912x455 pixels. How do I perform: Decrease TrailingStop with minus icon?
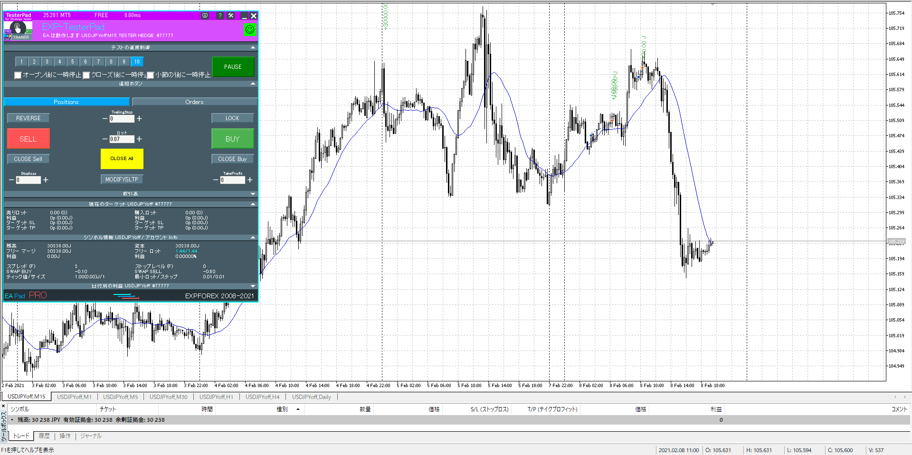tap(105, 119)
